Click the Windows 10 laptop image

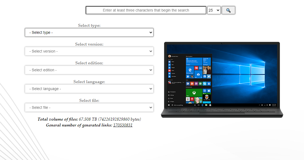[x=222, y=80]
